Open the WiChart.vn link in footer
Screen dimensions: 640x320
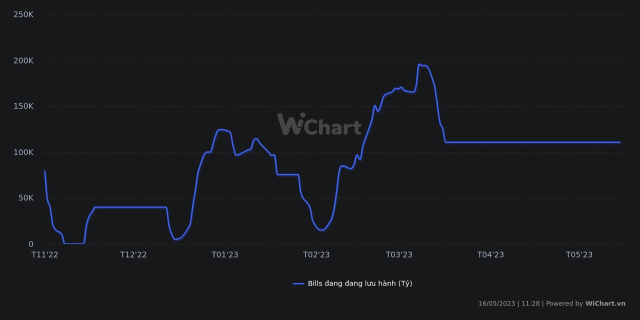tap(605, 303)
